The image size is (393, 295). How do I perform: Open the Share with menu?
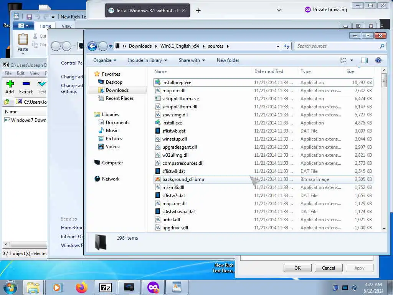click(192, 60)
